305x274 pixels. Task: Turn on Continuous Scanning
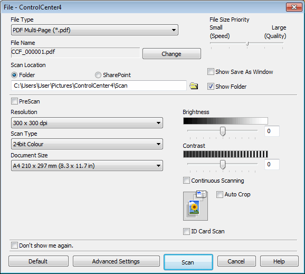[x=186, y=181]
